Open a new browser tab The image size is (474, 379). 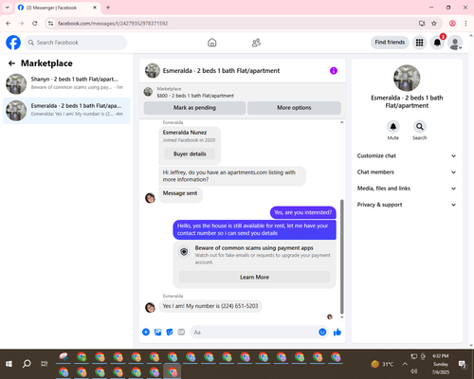pos(108,8)
